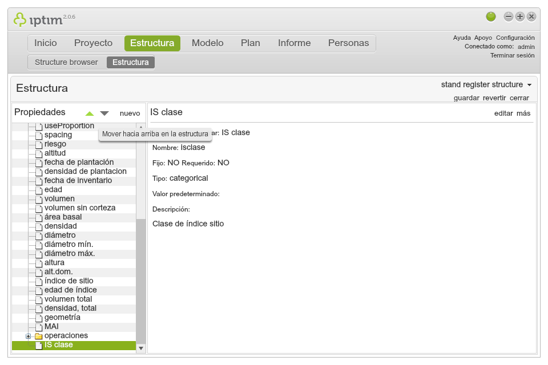Switch to the Modelo tab
This screenshot has height=365, width=548.
pyautogui.click(x=207, y=43)
